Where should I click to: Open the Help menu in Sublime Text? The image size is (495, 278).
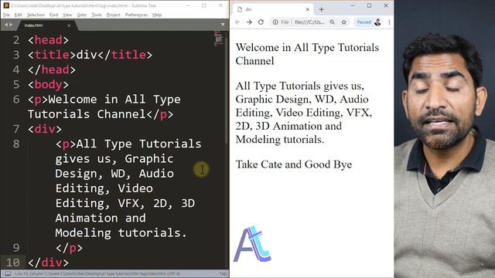click(x=157, y=15)
